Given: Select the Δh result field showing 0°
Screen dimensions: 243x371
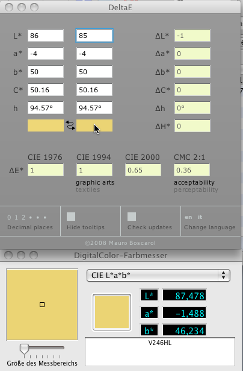Looking at the screenshot, I should coord(192,108).
